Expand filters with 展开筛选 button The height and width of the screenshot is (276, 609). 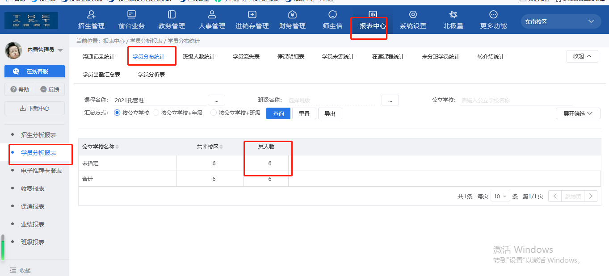coord(578,113)
